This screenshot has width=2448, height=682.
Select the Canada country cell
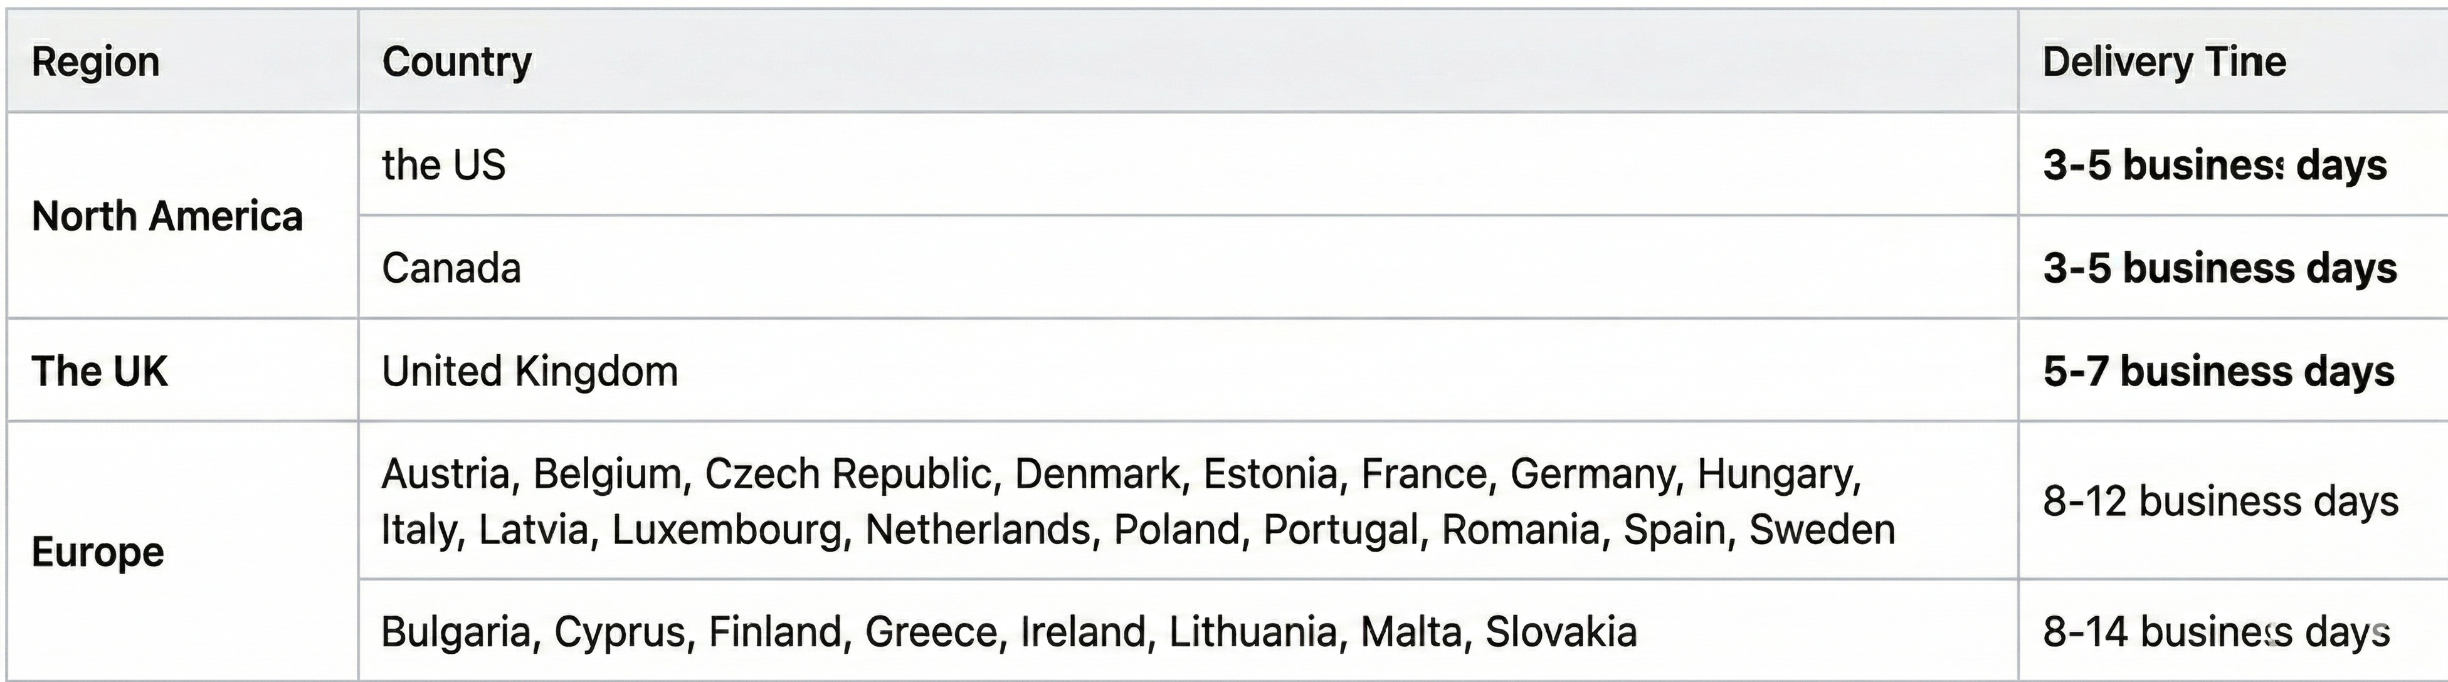coord(451,269)
